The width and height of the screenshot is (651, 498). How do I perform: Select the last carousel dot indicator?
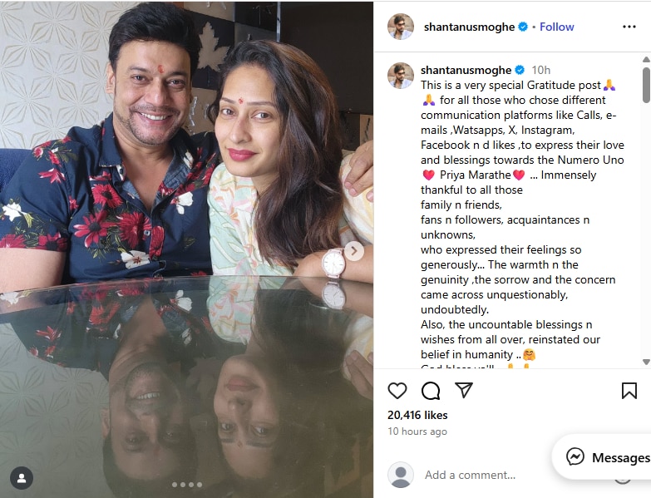point(200,485)
